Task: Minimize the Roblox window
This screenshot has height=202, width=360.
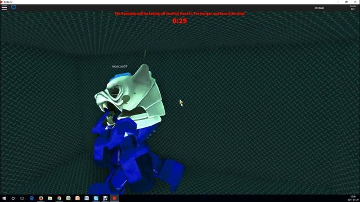Action: [338, 2]
